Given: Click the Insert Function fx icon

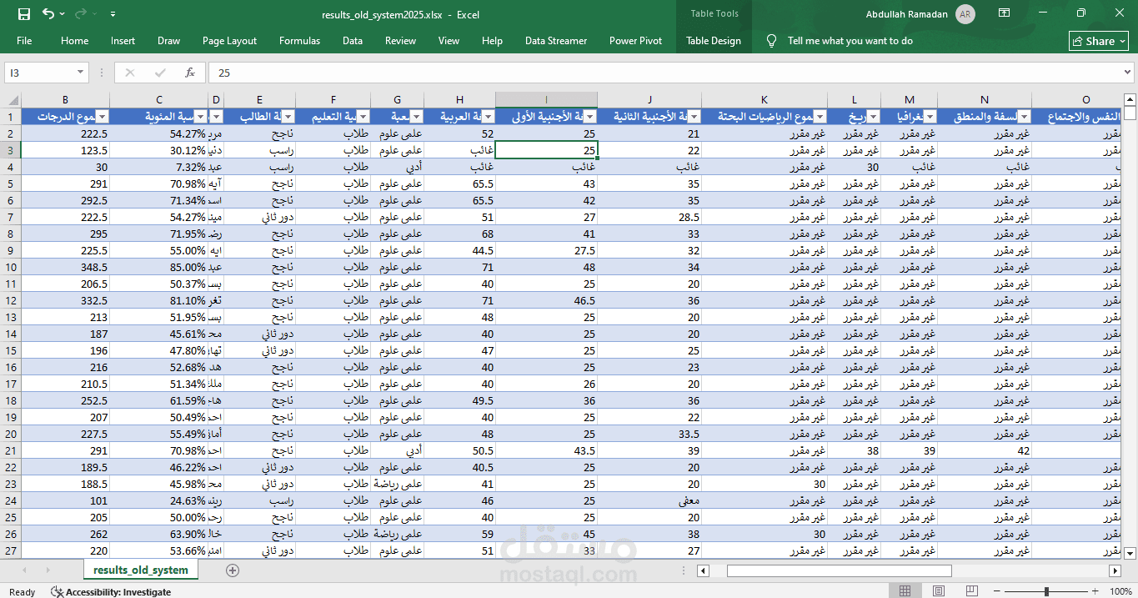Looking at the screenshot, I should tap(190, 73).
